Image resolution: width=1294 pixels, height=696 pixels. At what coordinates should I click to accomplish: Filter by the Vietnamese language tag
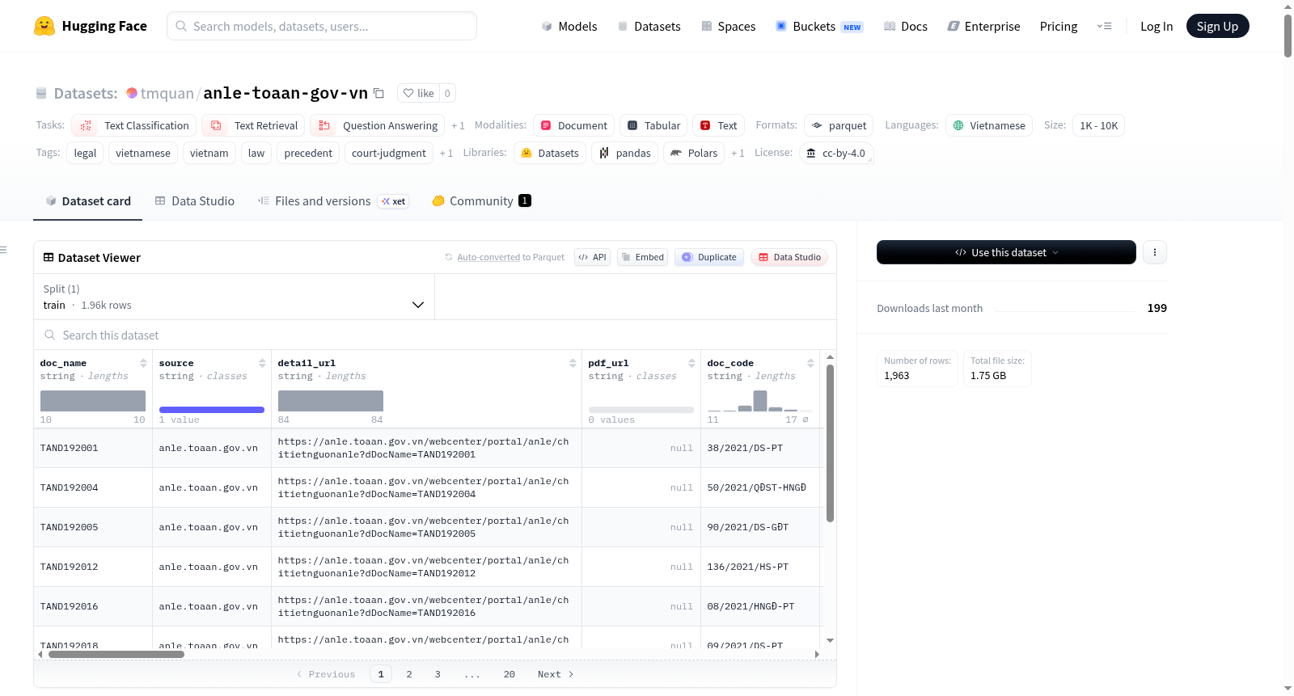989,125
